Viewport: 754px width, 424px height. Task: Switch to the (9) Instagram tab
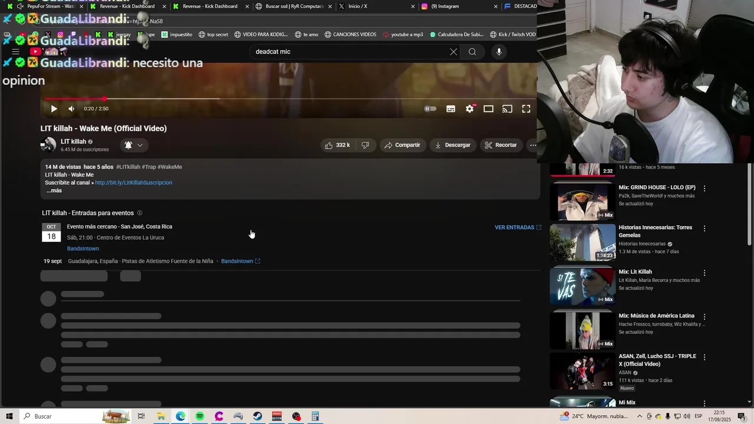[459, 6]
